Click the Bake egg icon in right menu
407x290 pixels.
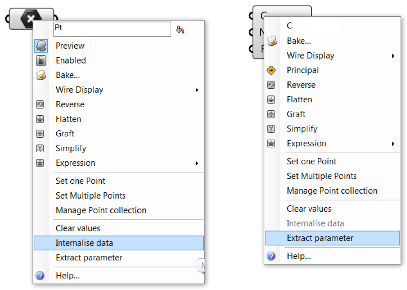[272, 41]
